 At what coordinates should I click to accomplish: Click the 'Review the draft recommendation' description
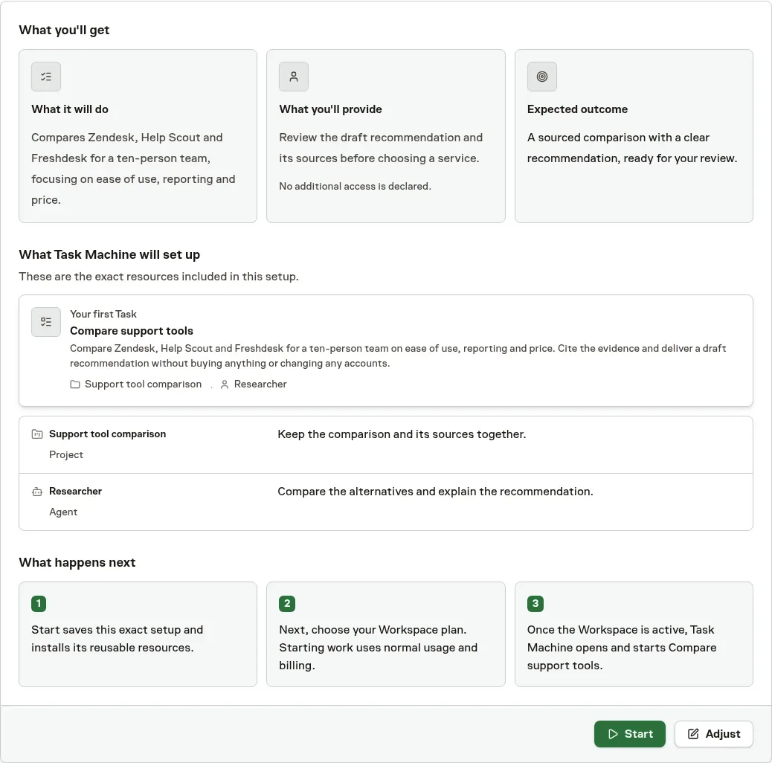pyautogui.click(x=381, y=148)
